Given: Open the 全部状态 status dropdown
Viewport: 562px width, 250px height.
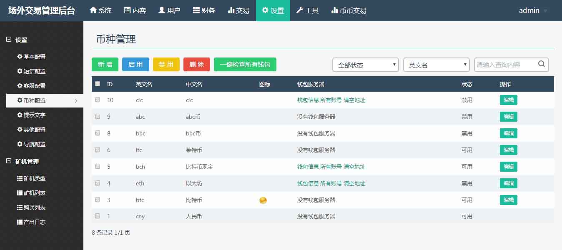Looking at the screenshot, I should coord(365,65).
